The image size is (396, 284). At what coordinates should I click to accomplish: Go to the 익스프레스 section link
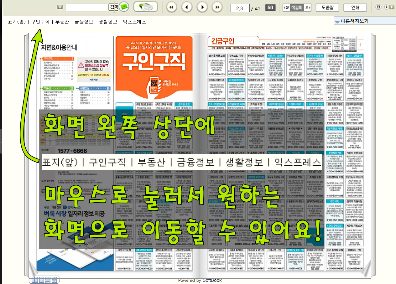[135, 22]
